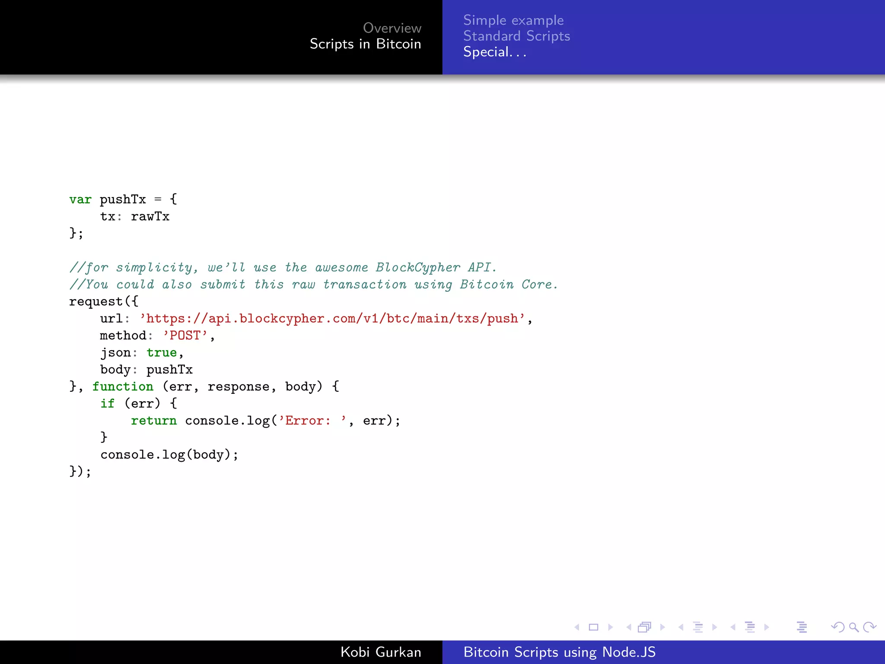Open the Scripts in Bitcoin section
This screenshot has width=885, height=664.
pyautogui.click(x=366, y=44)
